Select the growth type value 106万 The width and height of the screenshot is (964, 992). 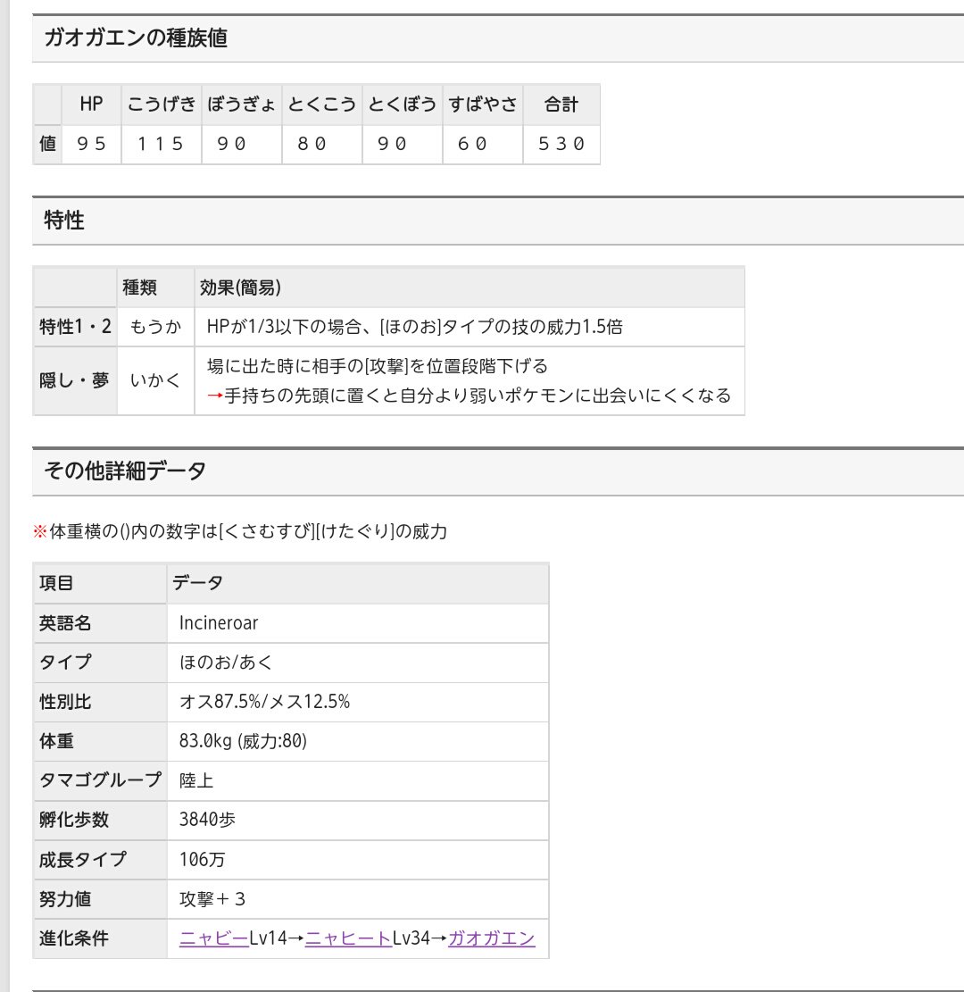click(203, 860)
